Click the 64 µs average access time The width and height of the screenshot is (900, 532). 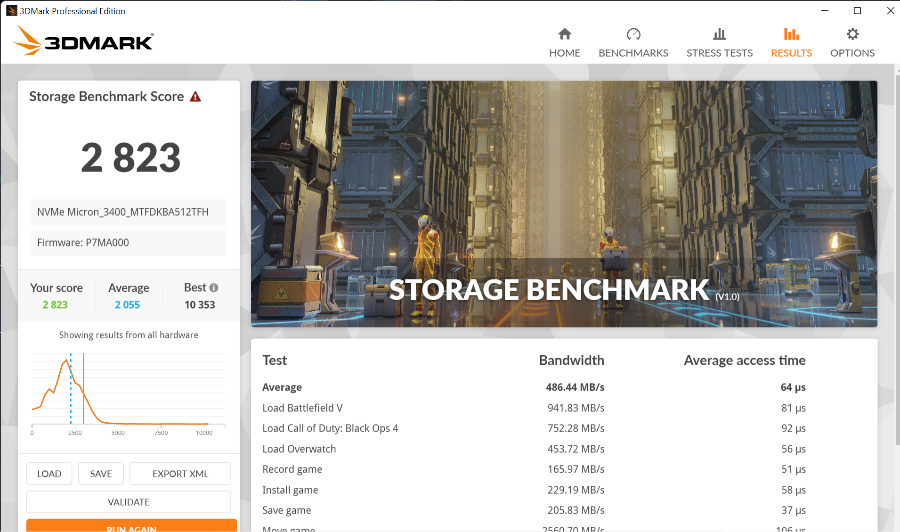(793, 387)
